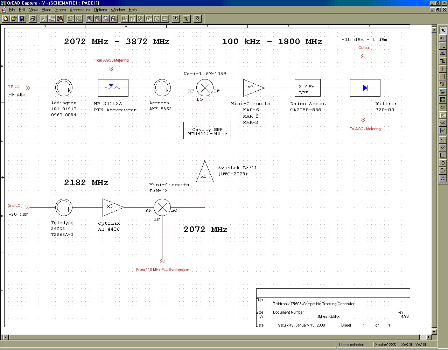
Task: Choose the Place Text (A) tool
Action: point(443,178)
